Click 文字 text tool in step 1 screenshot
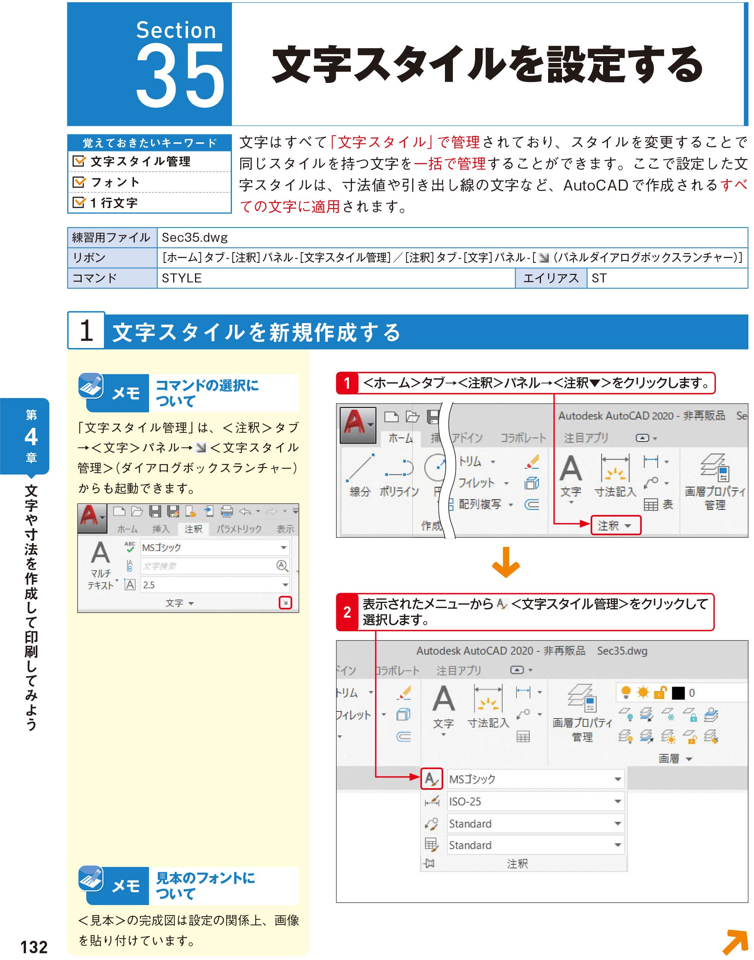This screenshot has width=754, height=960. click(571, 479)
